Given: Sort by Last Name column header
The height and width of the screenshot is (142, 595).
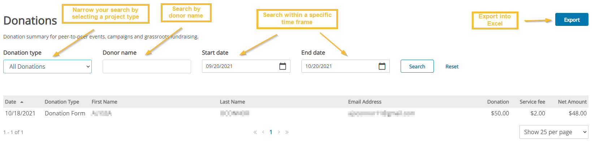Looking at the screenshot, I should click(x=232, y=102).
